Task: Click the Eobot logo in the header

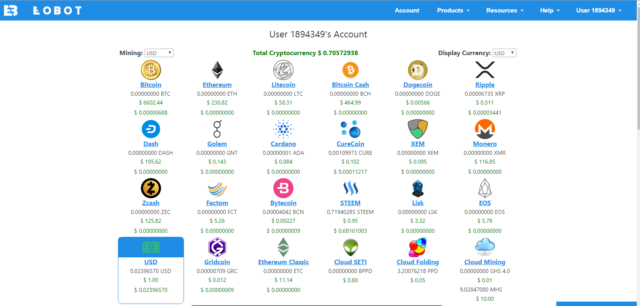Action: (11, 10)
